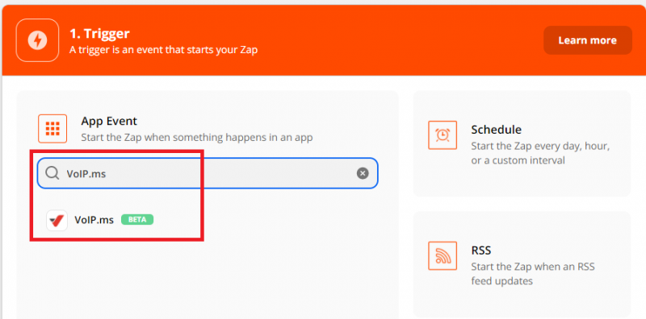Screen dimensions: 646x319
Task: Click the '1. Trigger' heading
Action: point(99,34)
